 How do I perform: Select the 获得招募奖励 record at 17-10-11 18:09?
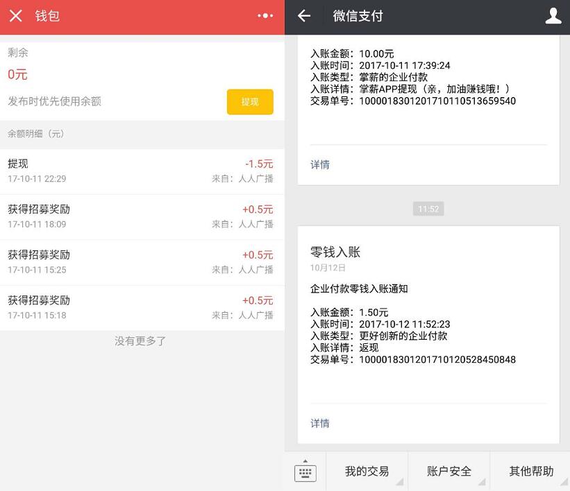coord(142,217)
